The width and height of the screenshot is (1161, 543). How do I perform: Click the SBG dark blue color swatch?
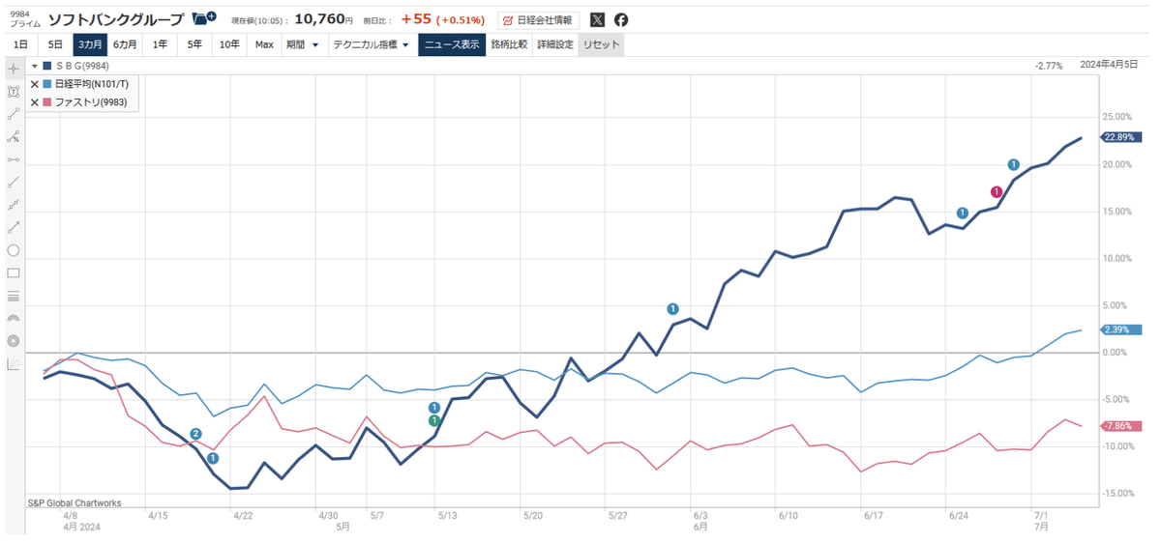click(x=47, y=66)
